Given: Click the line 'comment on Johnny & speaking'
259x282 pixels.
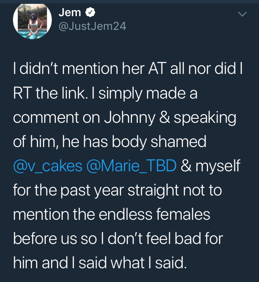Looking at the screenshot, I should click(x=125, y=118).
